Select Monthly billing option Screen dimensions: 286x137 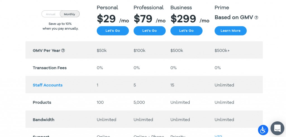pyautogui.click(x=70, y=14)
